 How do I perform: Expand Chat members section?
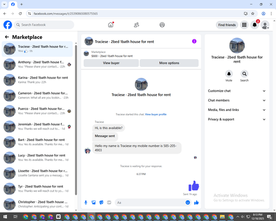(x=237, y=101)
